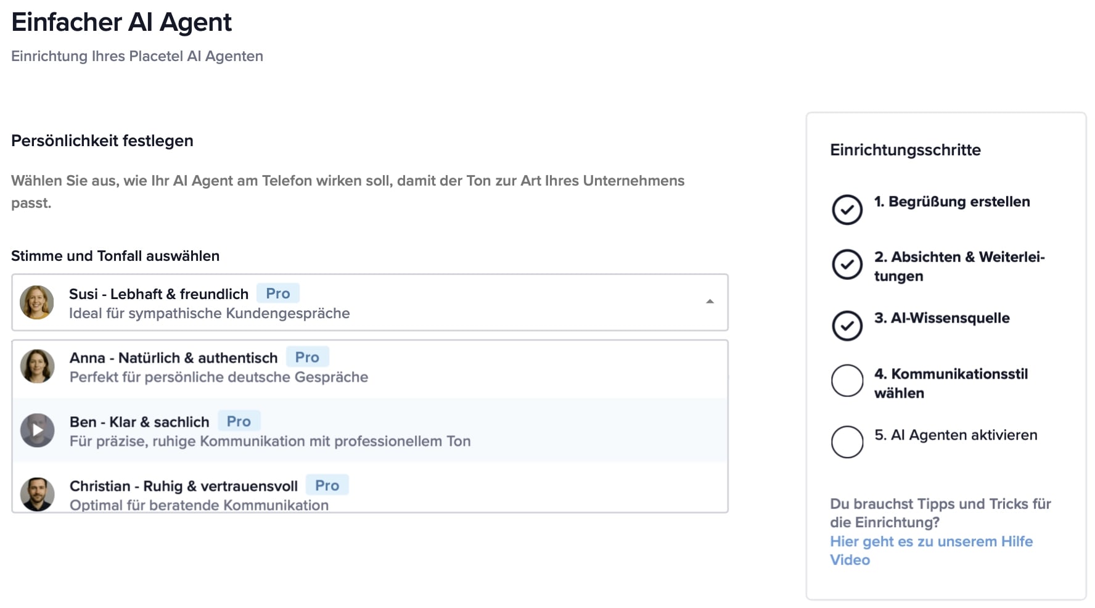The height and width of the screenshot is (608, 1095).
Task: Pick Christian - Ruhig & vertrauensvoll voice
Action: coord(183,486)
